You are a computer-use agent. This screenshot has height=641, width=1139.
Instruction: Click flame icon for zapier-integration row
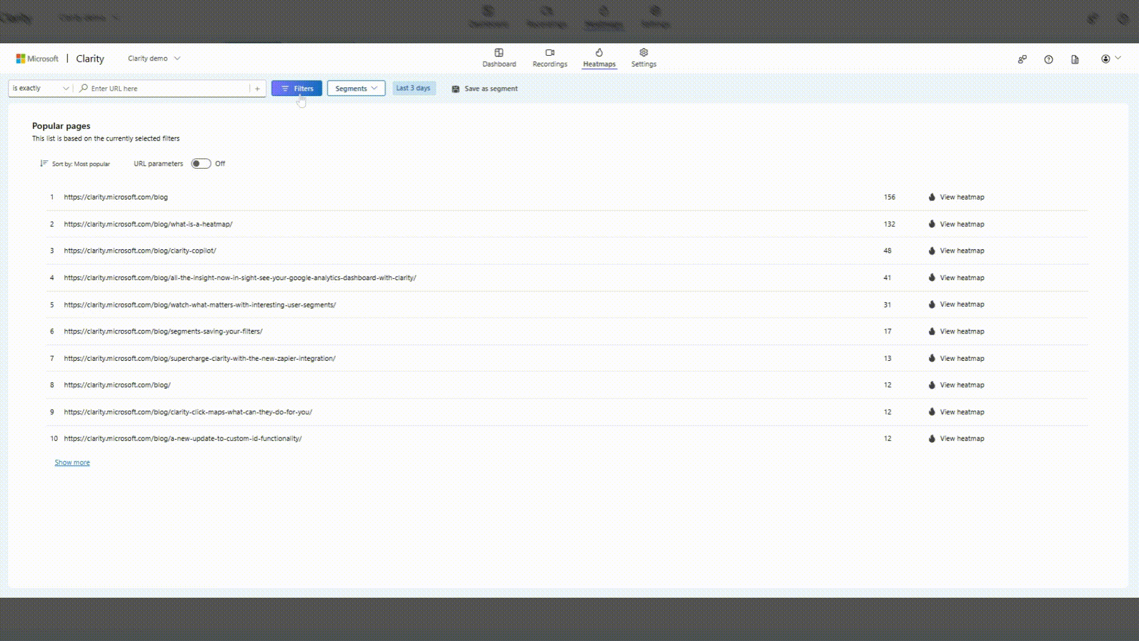932,358
